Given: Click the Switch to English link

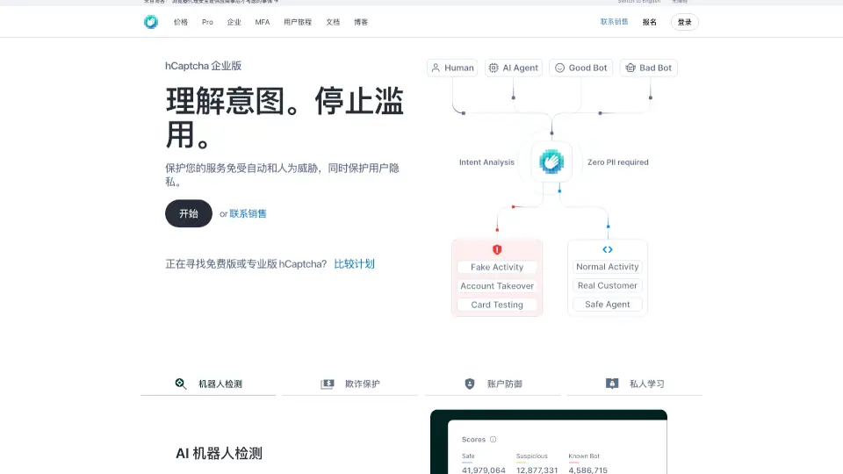Looking at the screenshot, I should (x=639, y=2).
